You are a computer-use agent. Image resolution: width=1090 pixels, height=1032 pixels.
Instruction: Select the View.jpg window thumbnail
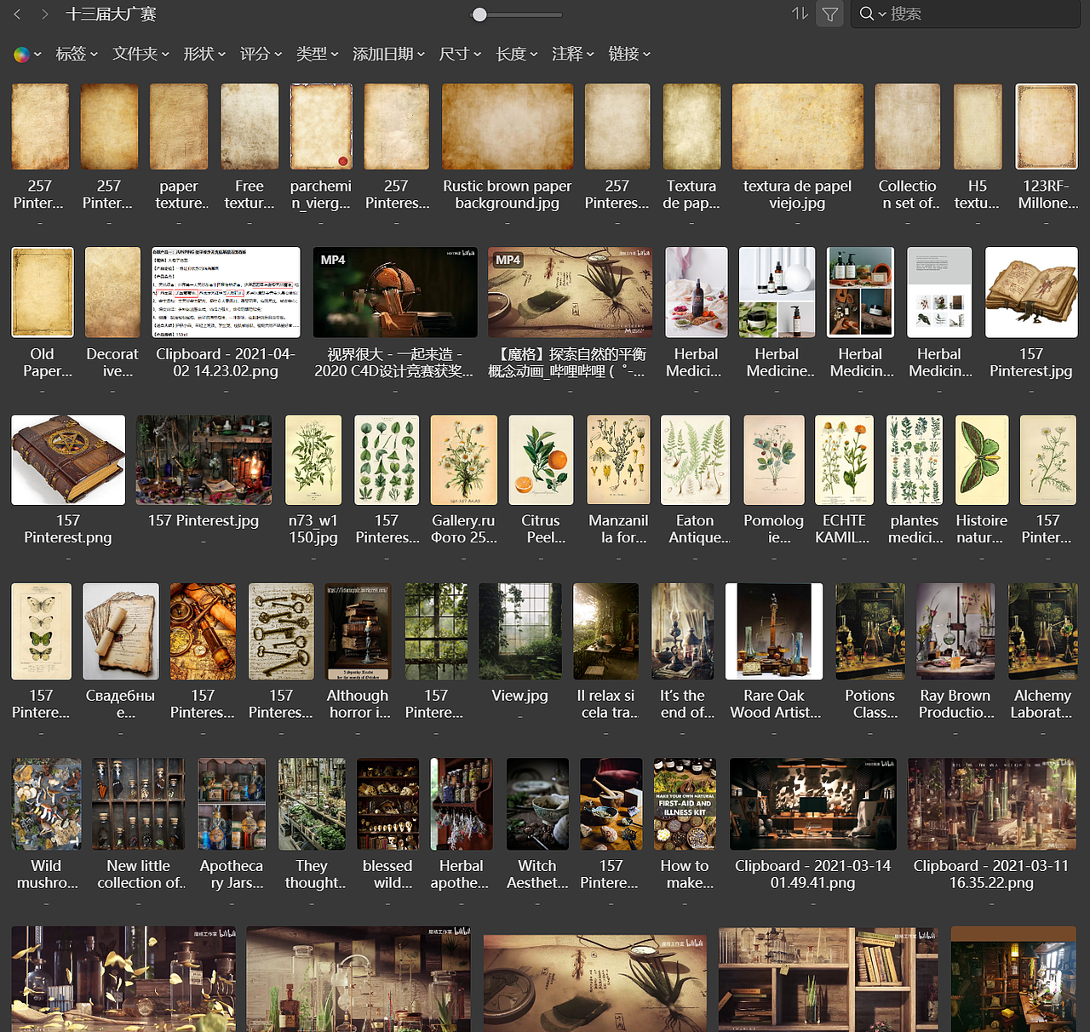coord(520,632)
